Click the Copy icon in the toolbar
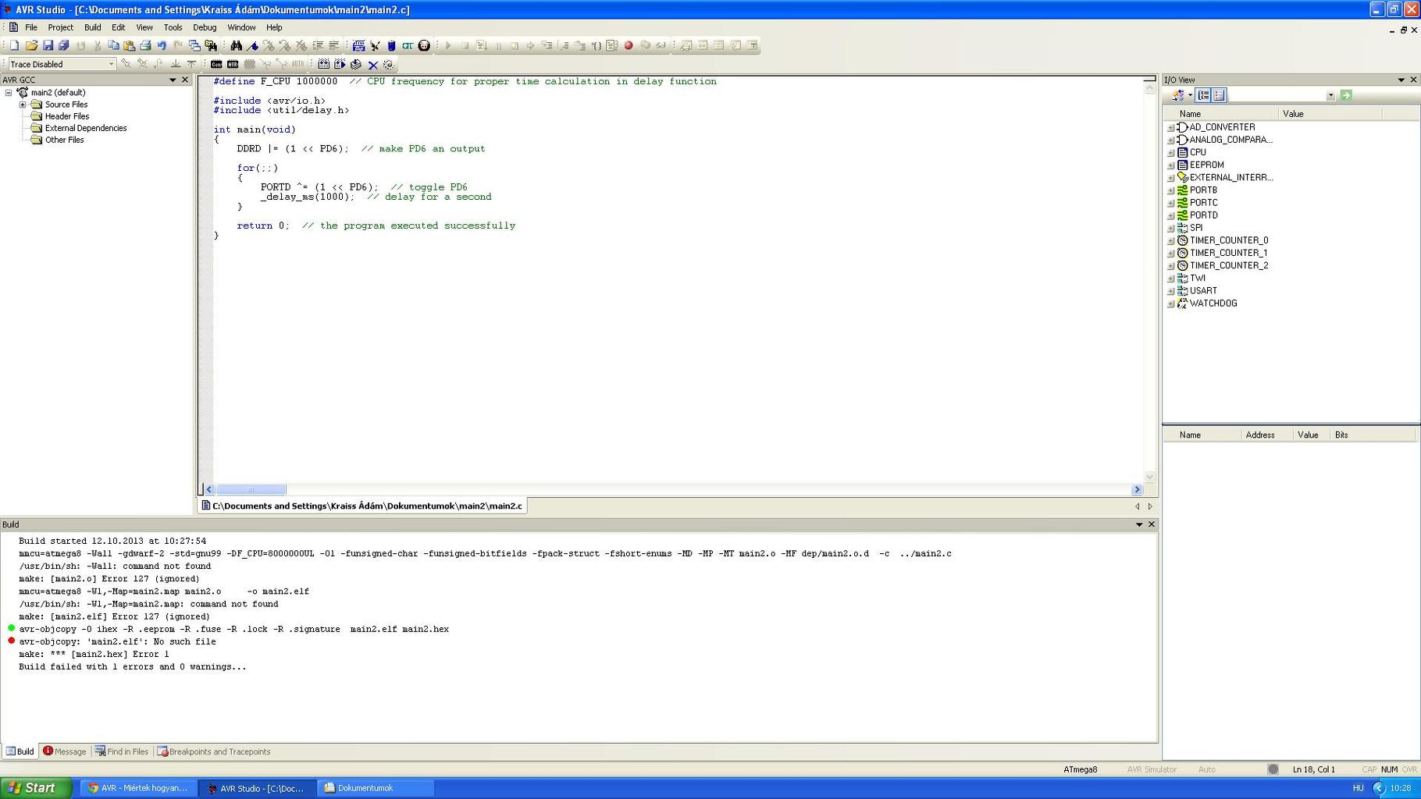This screenshot has height=799, width=1421. [113, 46]
